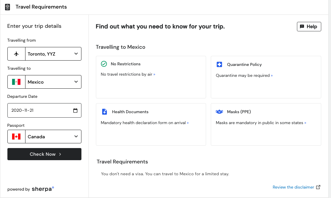The width and height of the screenshot is (331, 198).
Task: Click the Canada flag icon
Action: 16,137
